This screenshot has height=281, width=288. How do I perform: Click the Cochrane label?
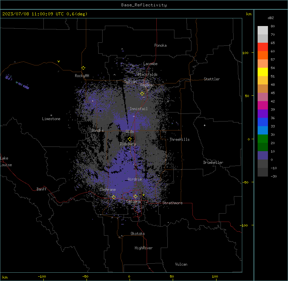108,190
